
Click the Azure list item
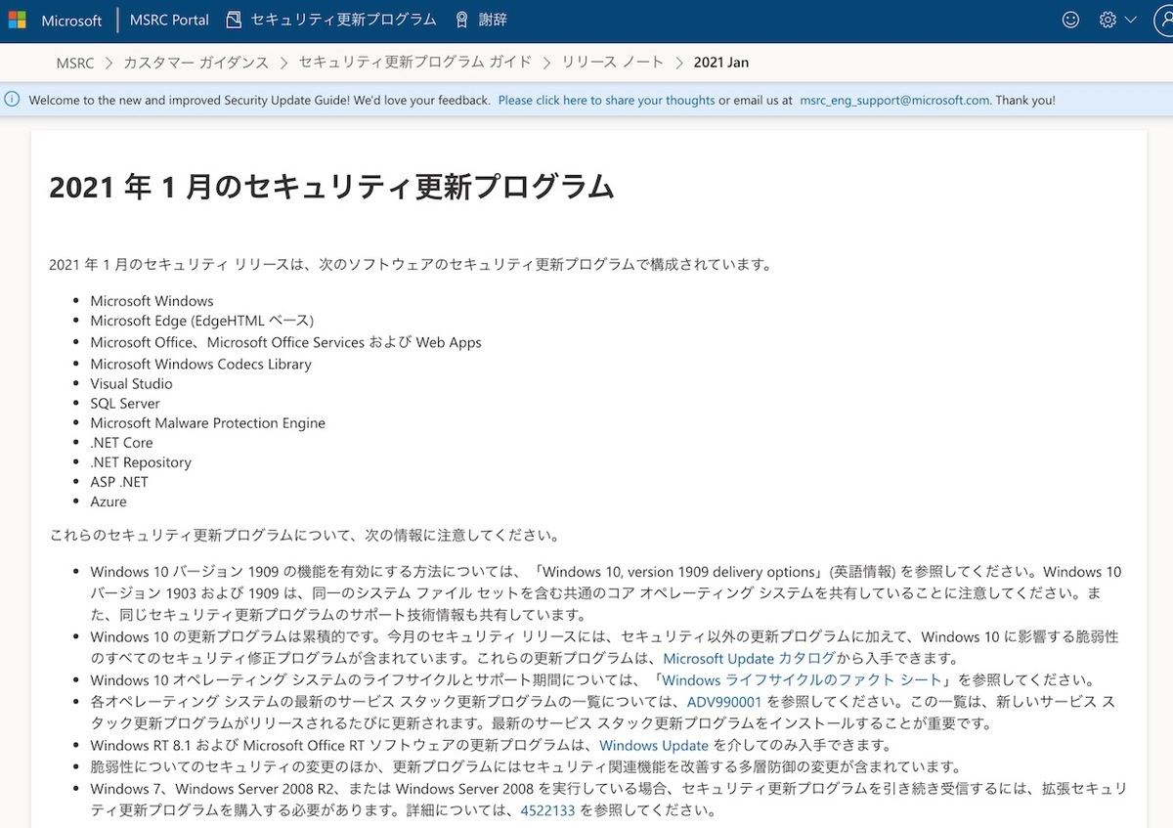[109, 501]
